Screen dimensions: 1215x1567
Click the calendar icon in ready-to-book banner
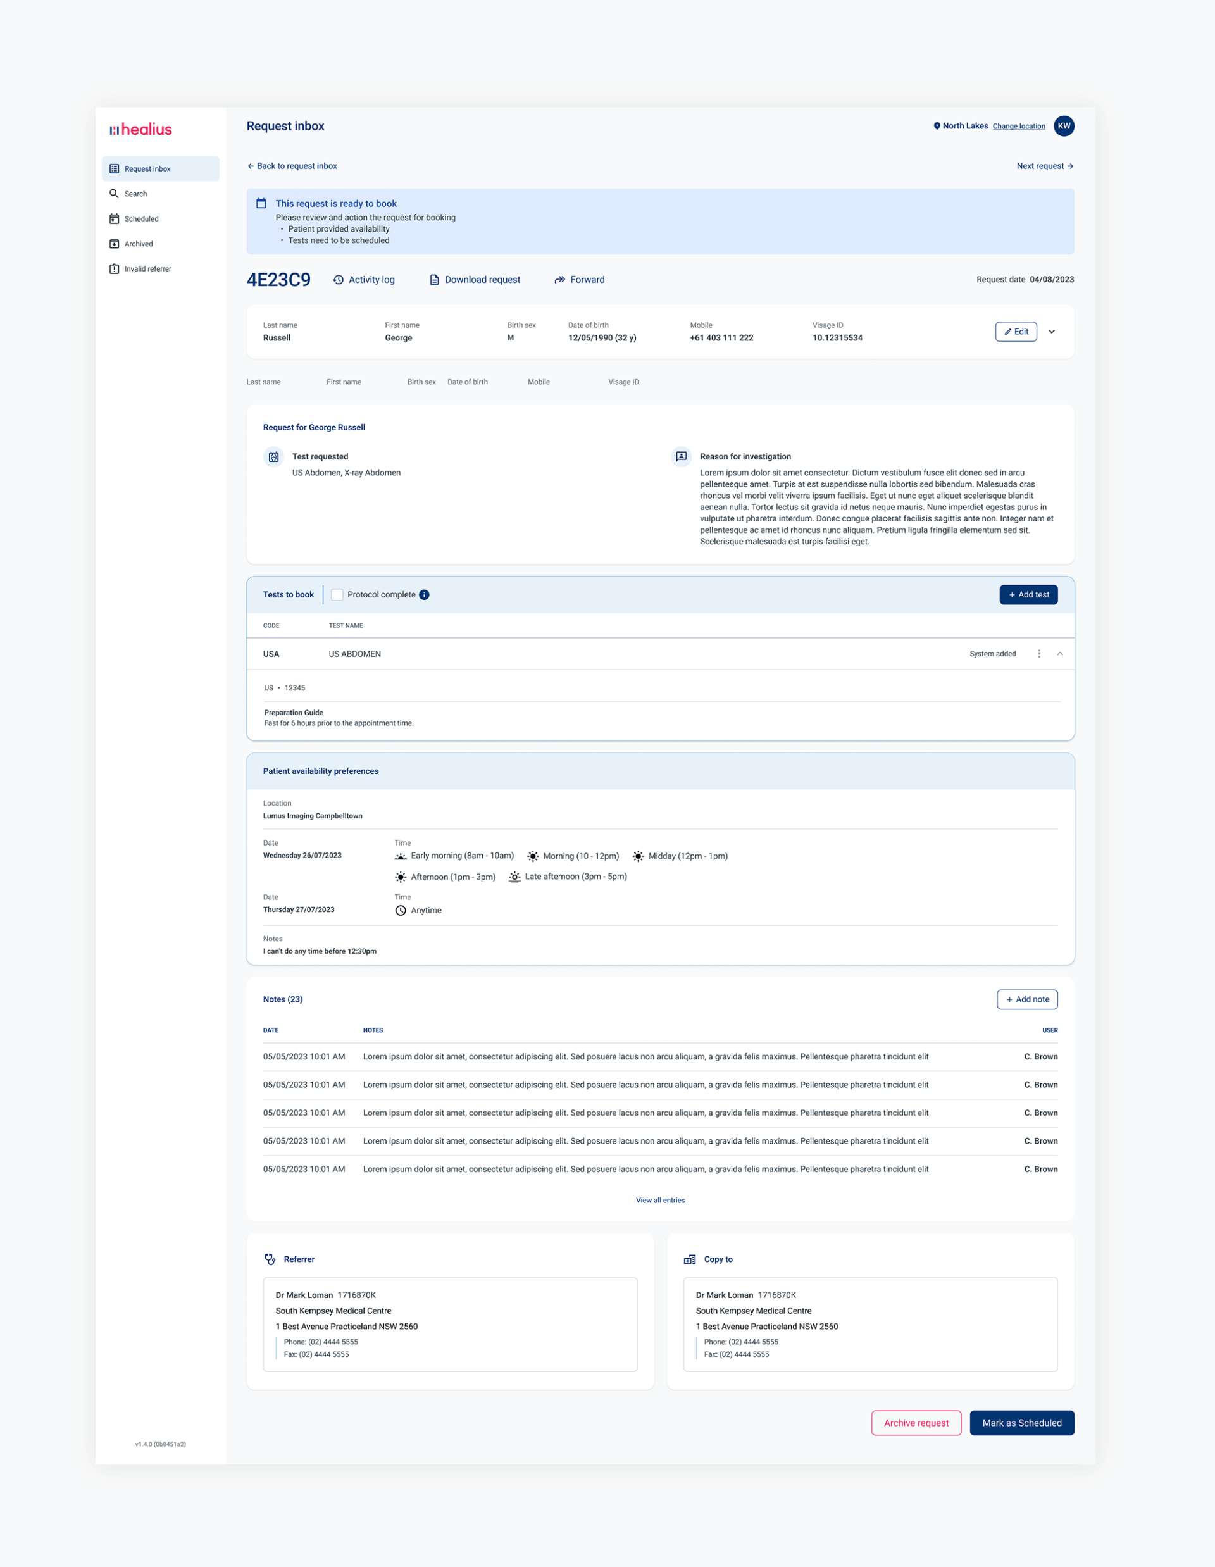tap(261, 204)
